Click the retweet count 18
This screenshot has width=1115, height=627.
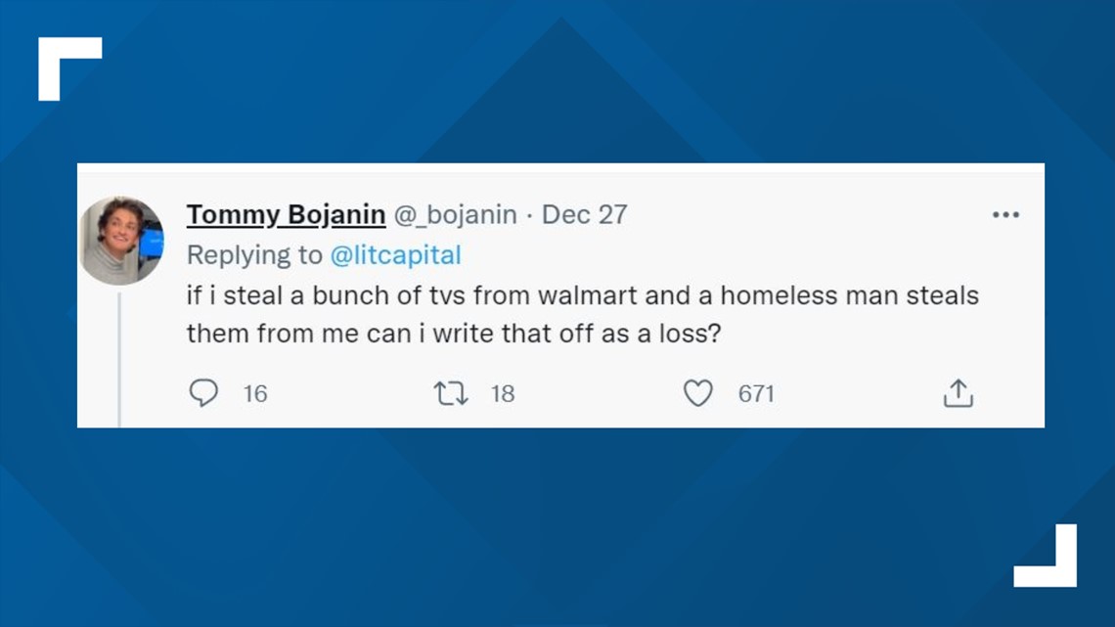pos(503,394)
